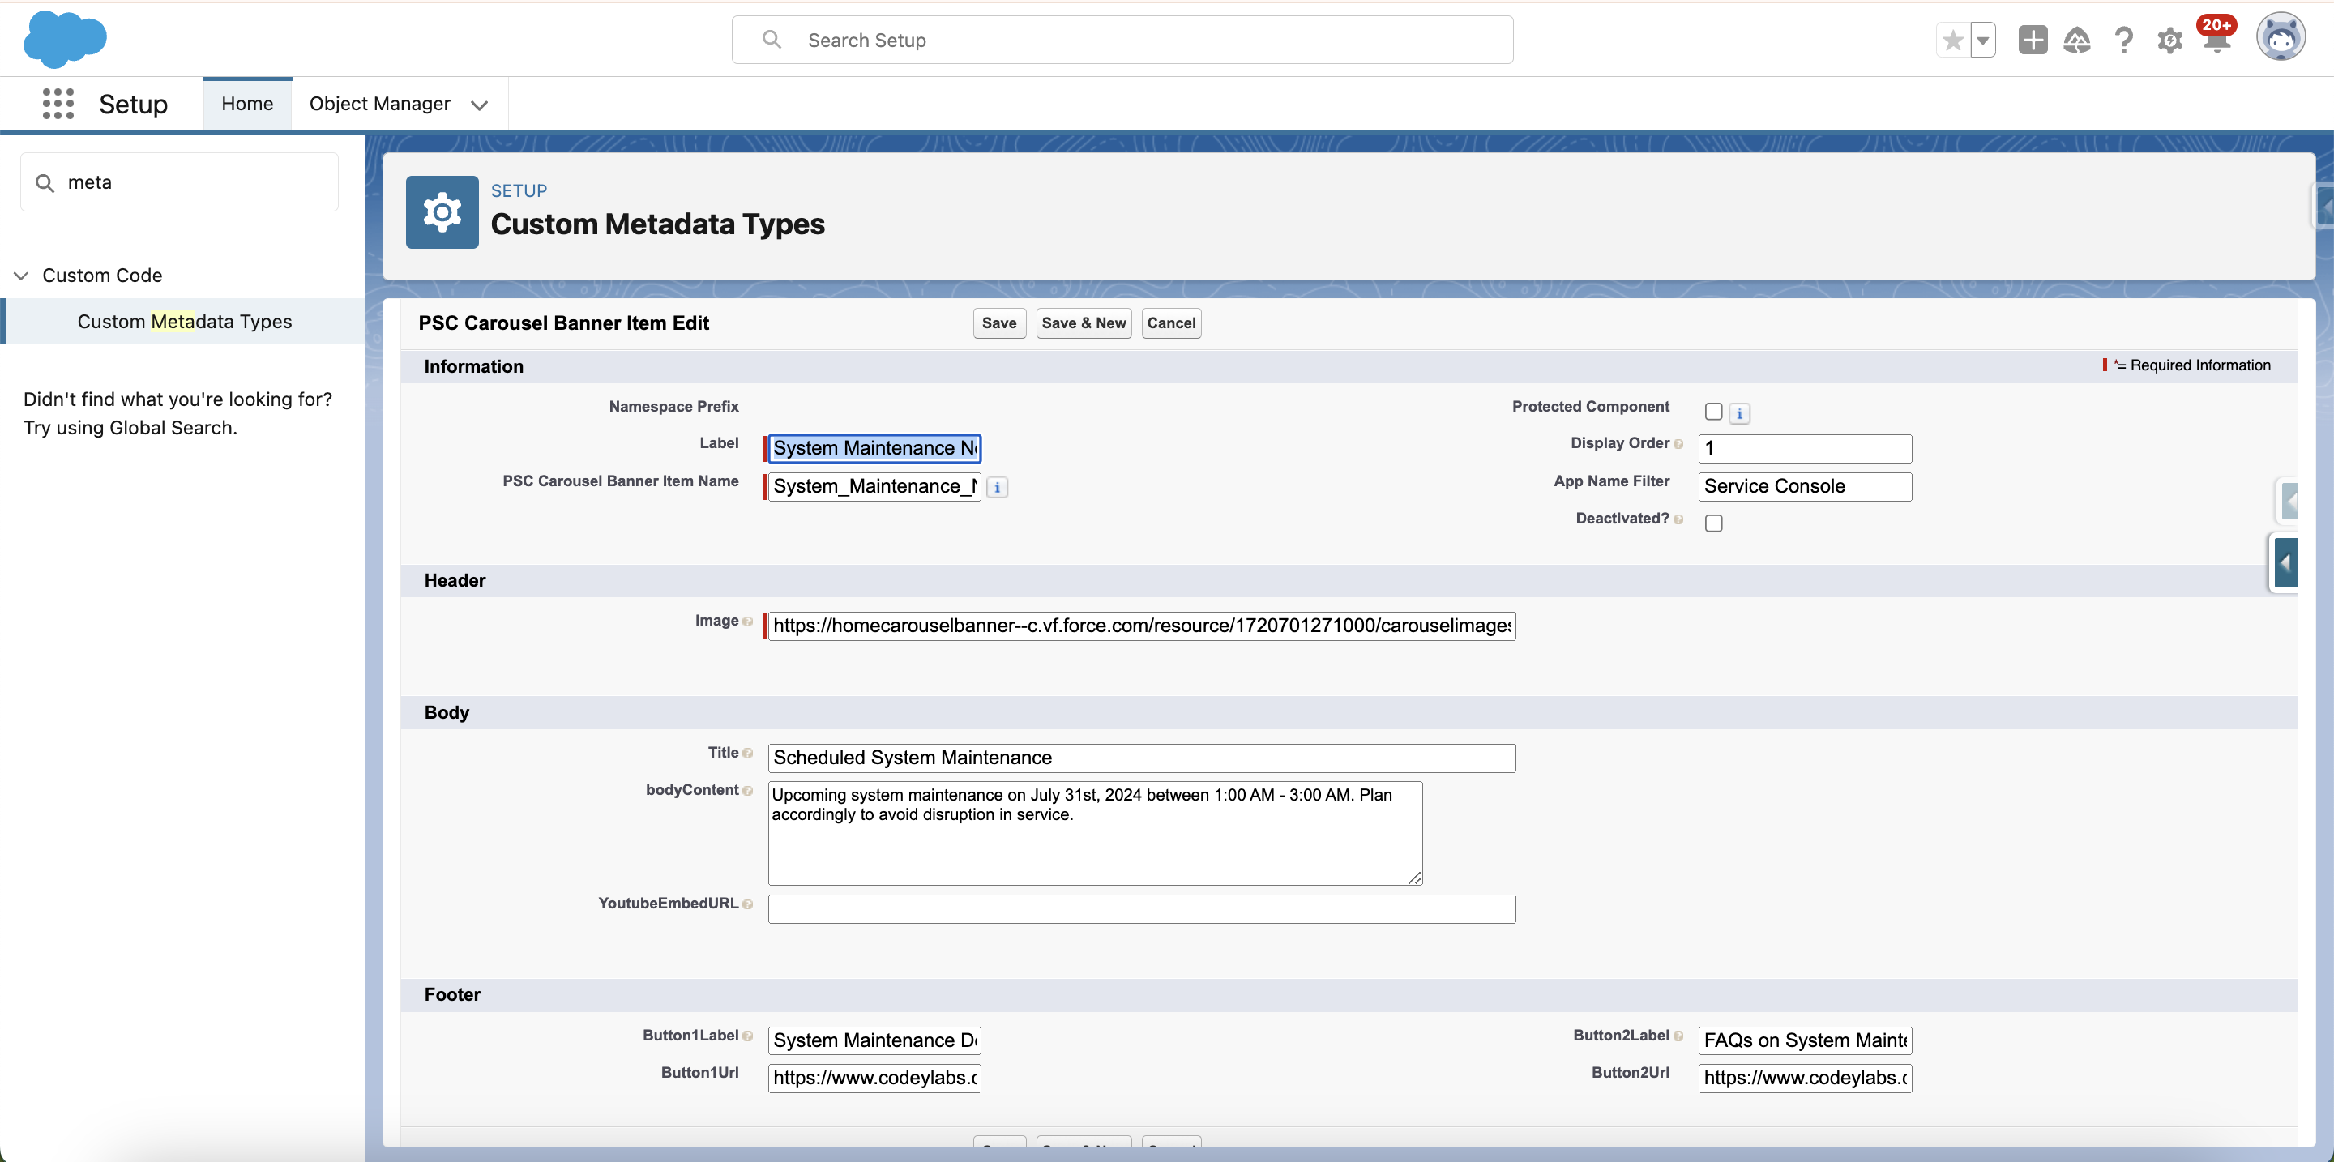This screenshot has height=1162, width=2334.
Task: Switch to the Home tab
Action: pyautogui.click(x=246, y=103)
